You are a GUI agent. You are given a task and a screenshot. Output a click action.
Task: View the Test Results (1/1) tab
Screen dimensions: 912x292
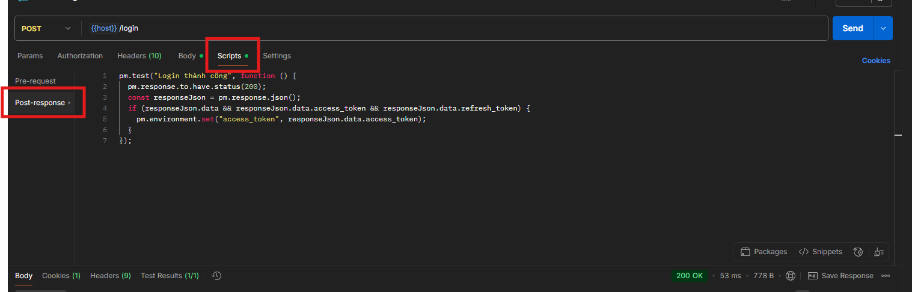[x=170, y=276]
